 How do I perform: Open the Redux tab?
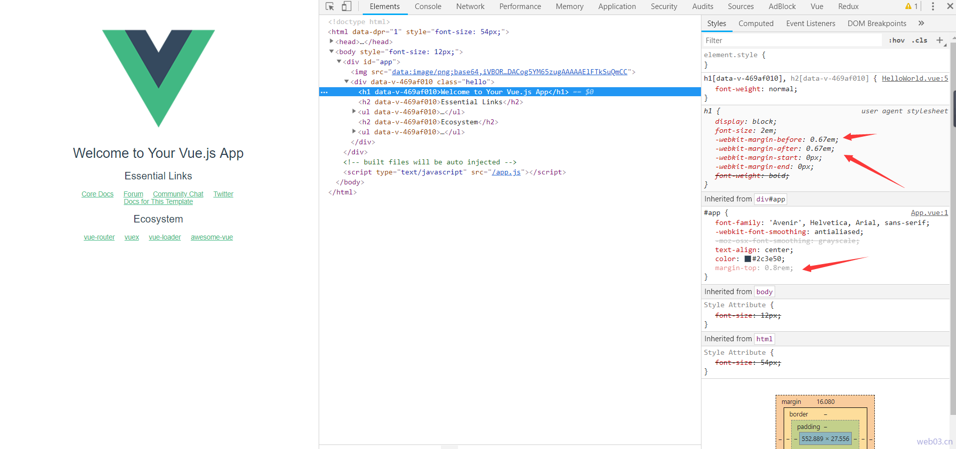(848, 7)
